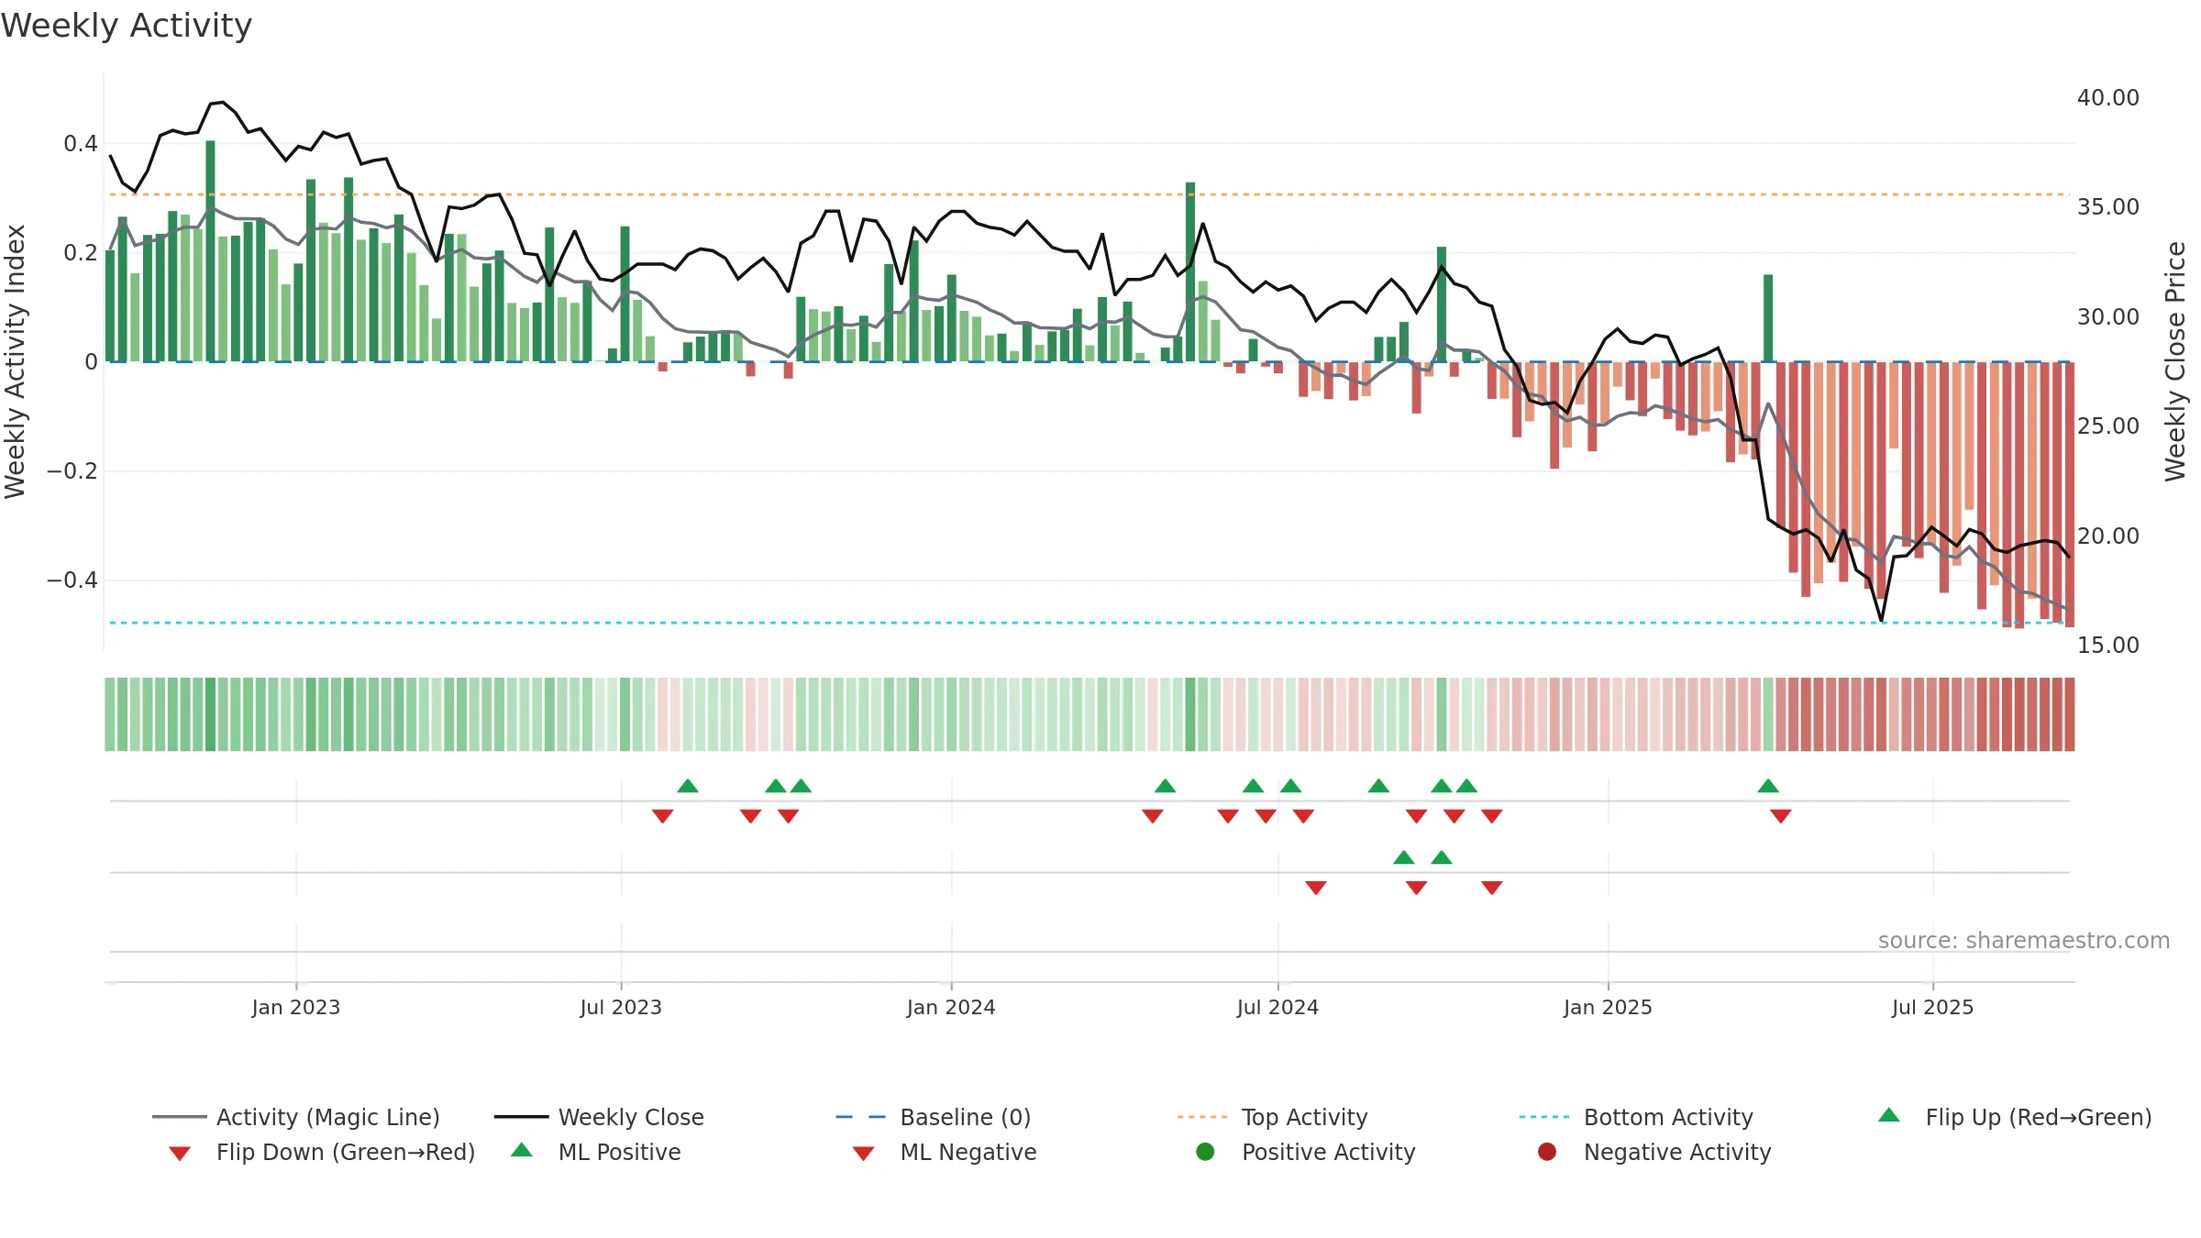Open the source: sharemaestro.com link
The height and width of the screenshot is (1238, 2201).
click(2024, 941)
